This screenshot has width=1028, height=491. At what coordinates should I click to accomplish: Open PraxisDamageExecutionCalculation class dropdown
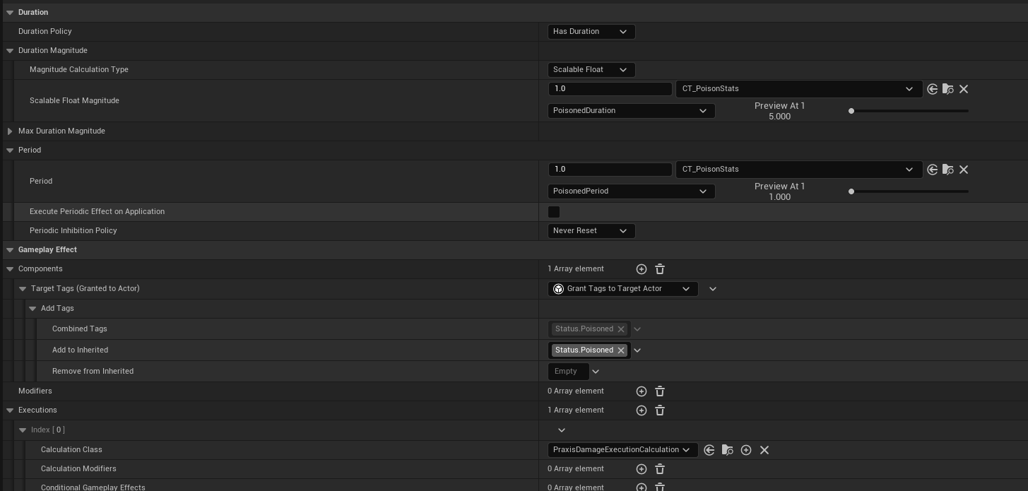point(623,450)
